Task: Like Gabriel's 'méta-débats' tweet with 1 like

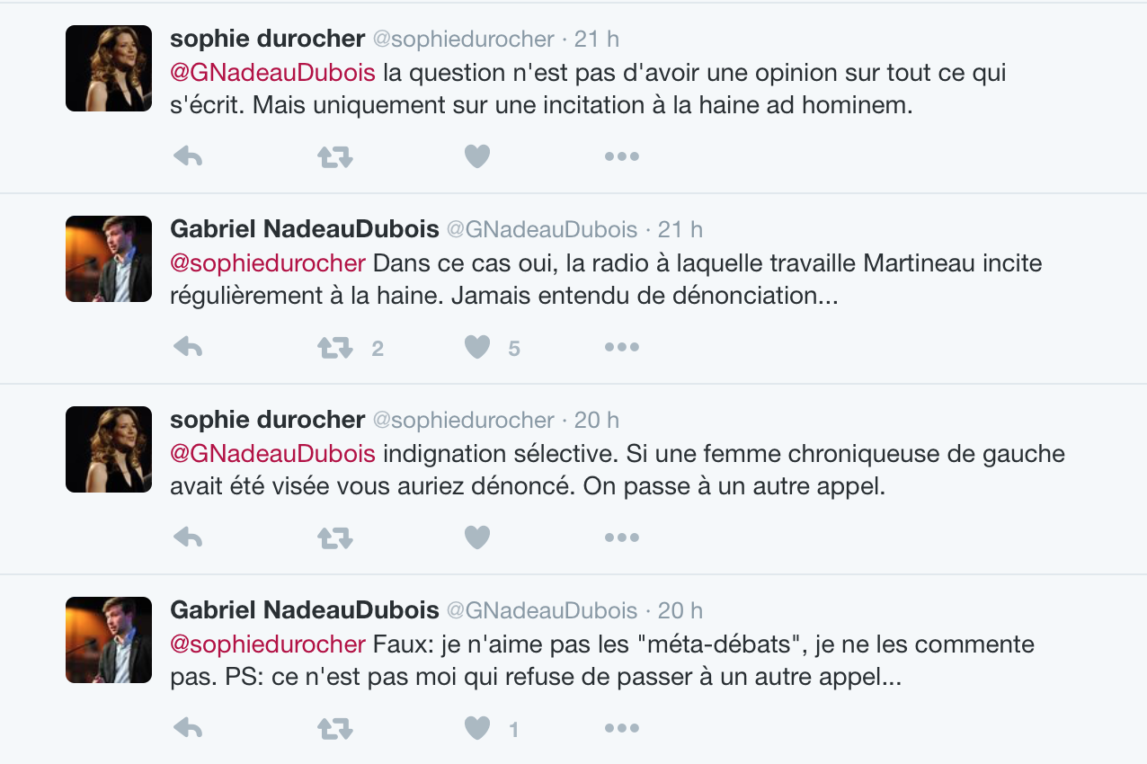Action: pos(477,729)
